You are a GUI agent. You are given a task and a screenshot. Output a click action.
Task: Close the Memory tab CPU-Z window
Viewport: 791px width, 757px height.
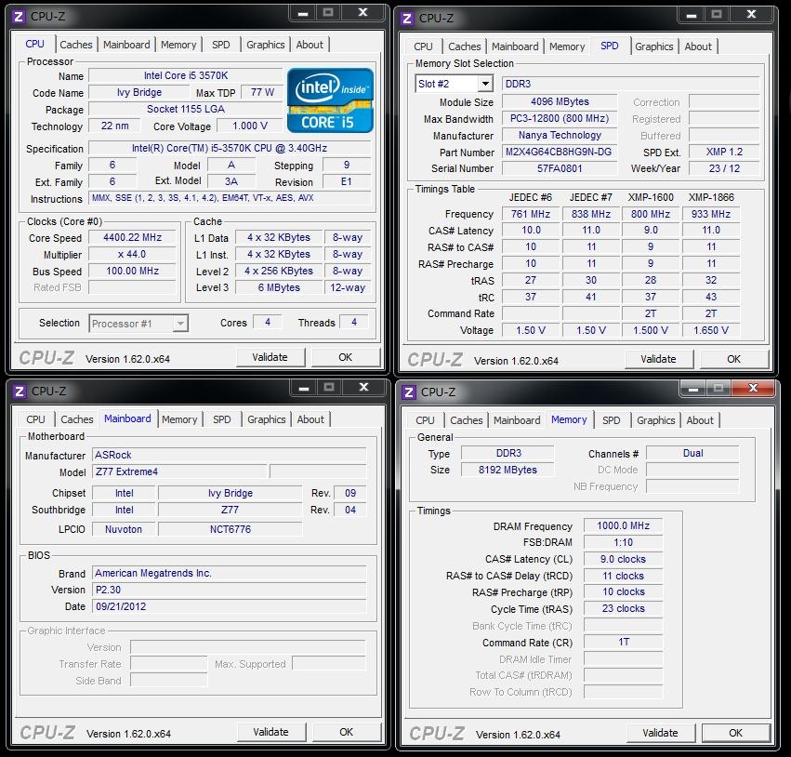(x=753, y=388)
